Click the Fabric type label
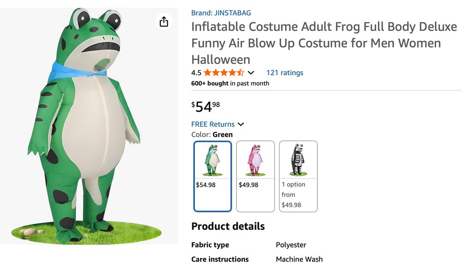Viewport: 462px width, 274px height. click(x=210, y=245)
